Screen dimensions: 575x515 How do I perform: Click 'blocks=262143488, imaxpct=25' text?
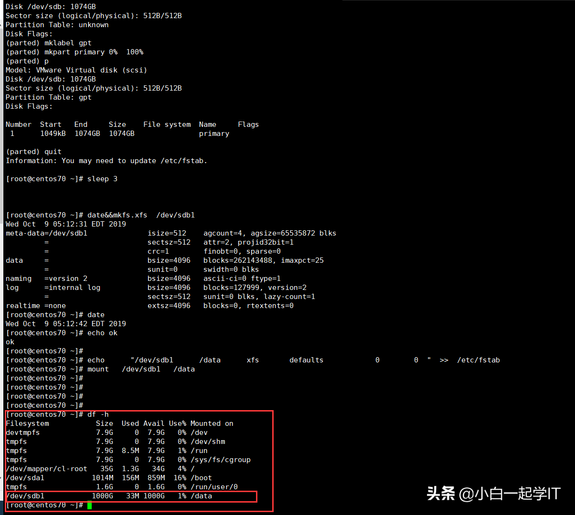(x=264, y=260)
